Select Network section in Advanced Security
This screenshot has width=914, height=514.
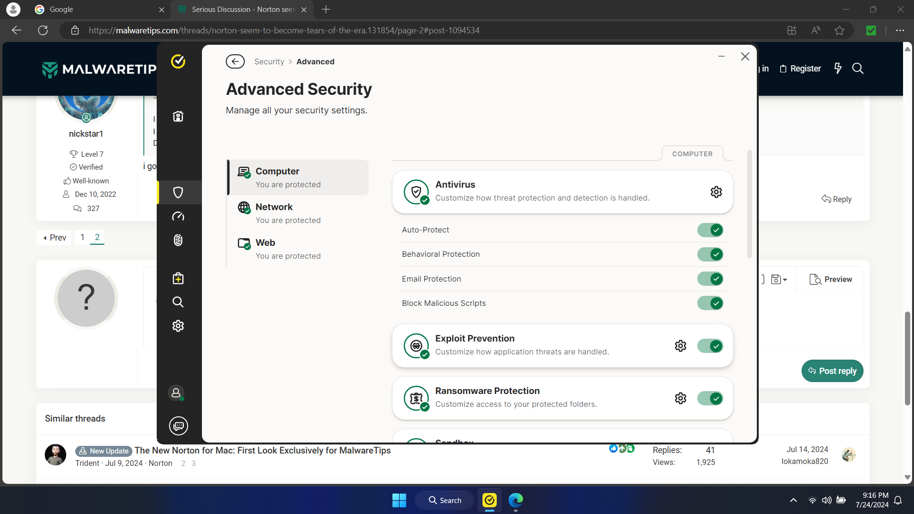point(298,213)
